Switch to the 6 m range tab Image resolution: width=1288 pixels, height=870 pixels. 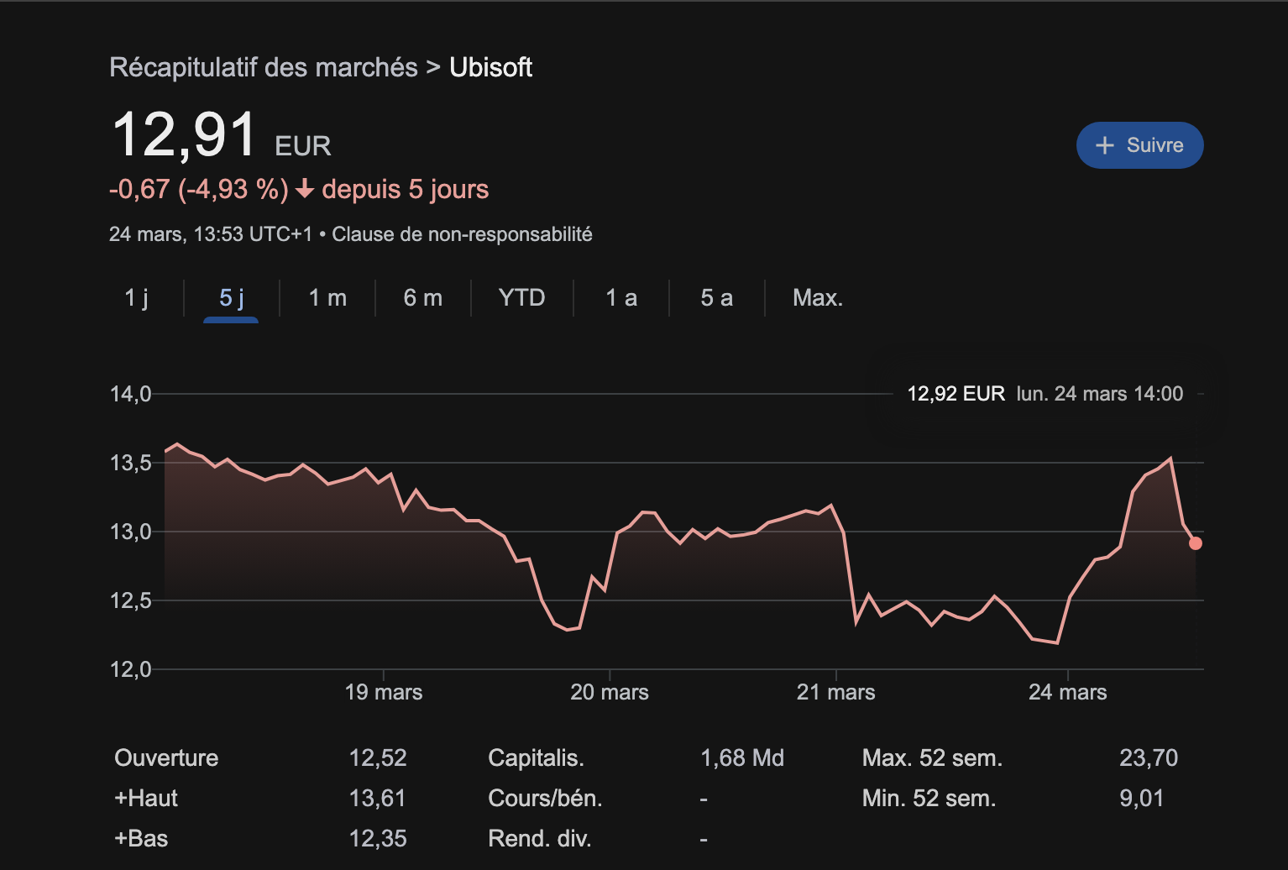tap(423, 298)
